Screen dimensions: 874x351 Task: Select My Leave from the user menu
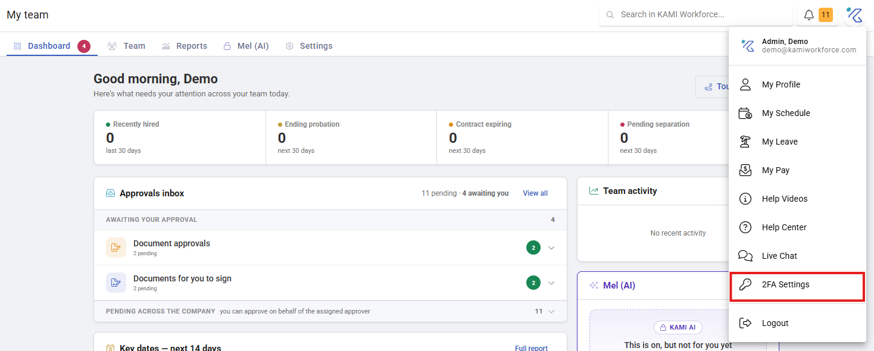click(797, 142)
